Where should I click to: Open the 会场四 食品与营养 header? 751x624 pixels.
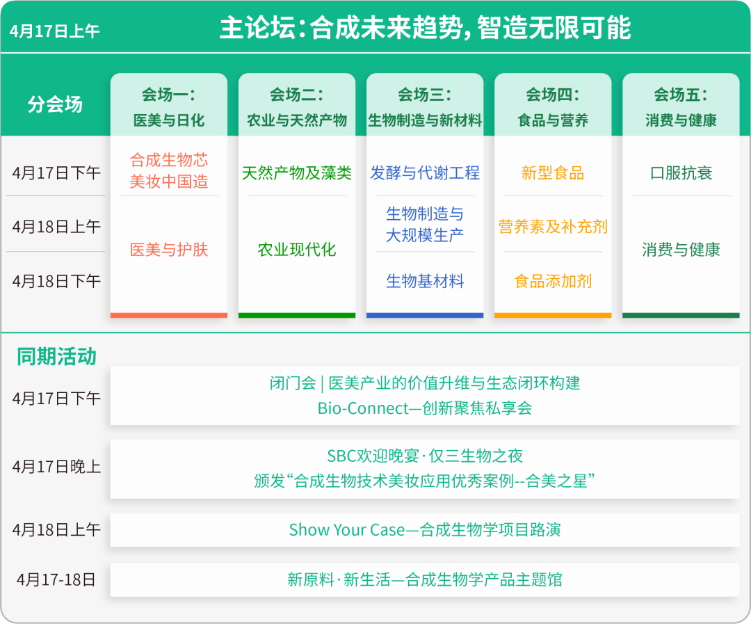(x=553, y=106)
